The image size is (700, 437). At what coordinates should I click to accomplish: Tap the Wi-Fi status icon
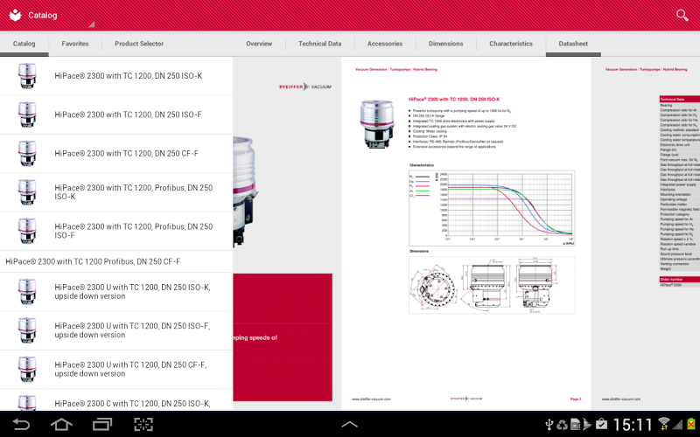pyautogui.click(x=664, y=424)
